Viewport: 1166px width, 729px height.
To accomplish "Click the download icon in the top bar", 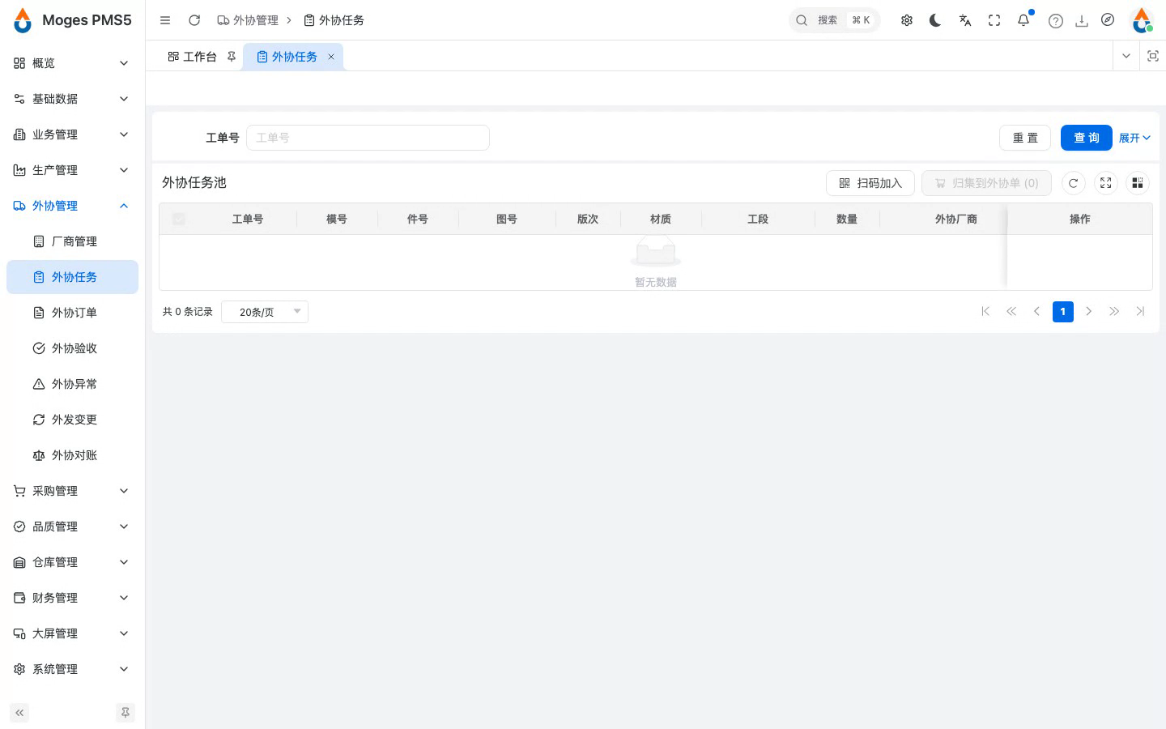I will 1082,21.
